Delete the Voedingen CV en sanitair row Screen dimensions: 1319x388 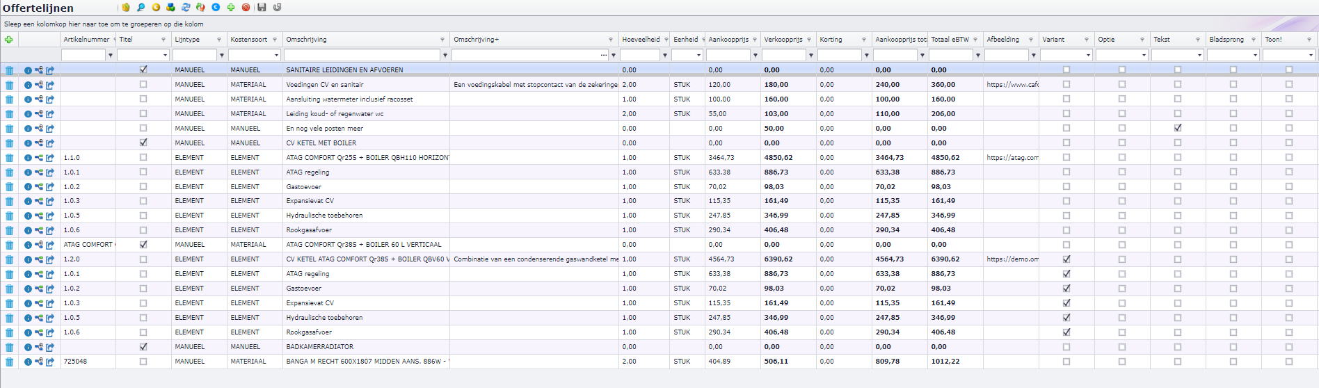click(x=9, y=85)
